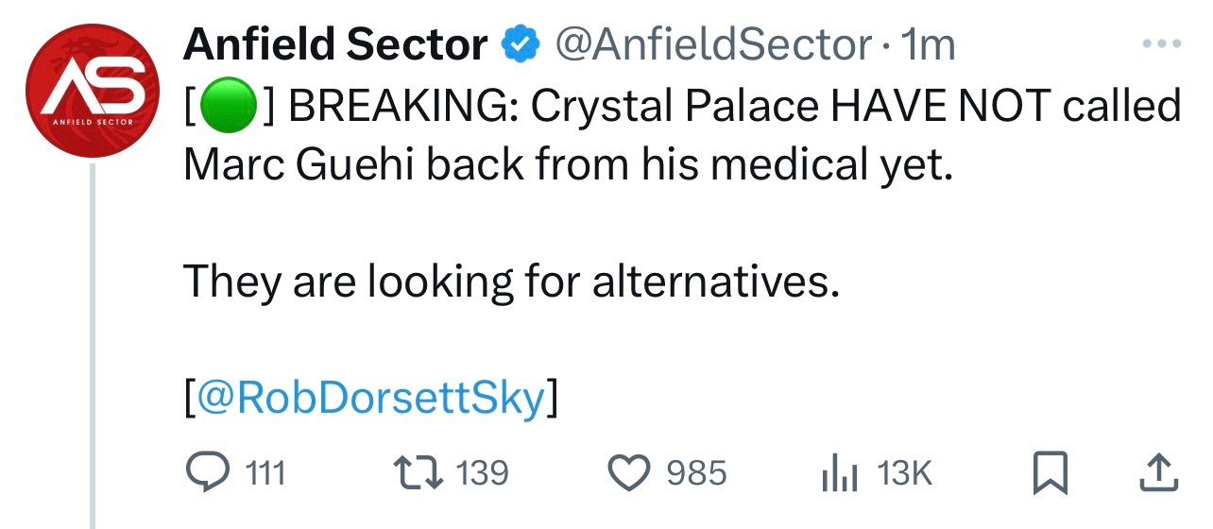Click the 1m timestamp

(x=930, y=44)
